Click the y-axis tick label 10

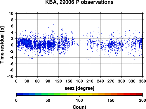pyautogui.click(x=11, y=13)
